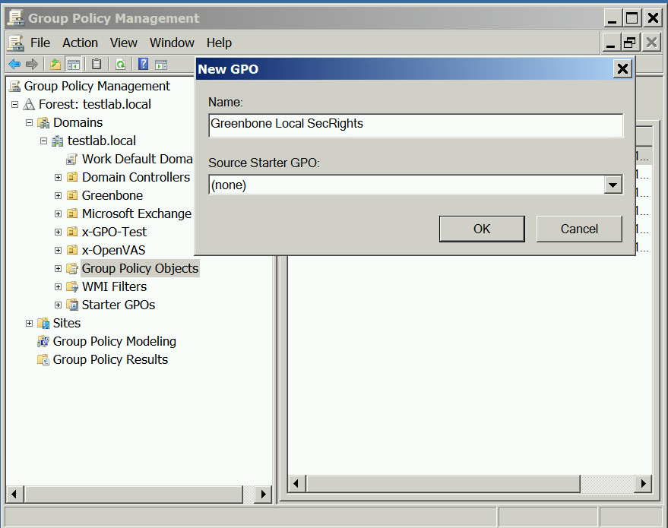The height and width of the screenshot is (528, 668).
Task: Click the x-GPO-Test OU icon
Action: tap(72, 232)
